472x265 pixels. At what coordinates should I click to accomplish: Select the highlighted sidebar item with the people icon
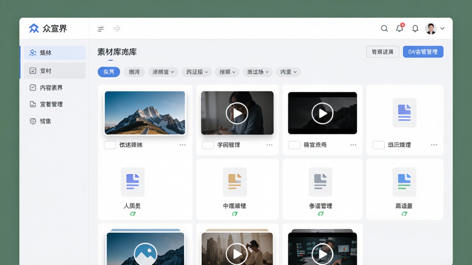(x=55, y=53)
